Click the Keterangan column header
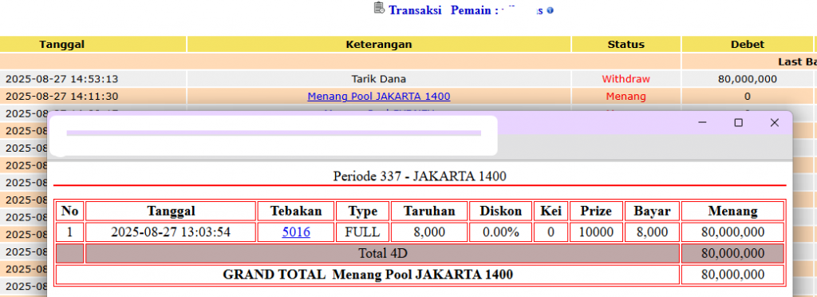Image resolution: width=817 pixels, height=297 pixels. (x=379, y=44)
